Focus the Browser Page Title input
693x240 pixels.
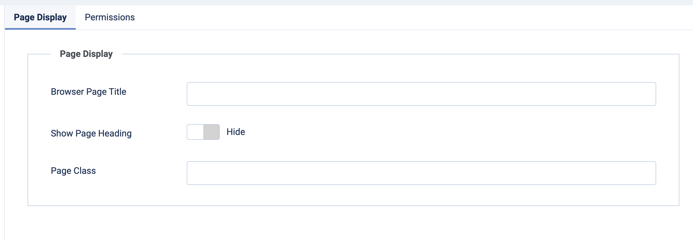point(421,94)
